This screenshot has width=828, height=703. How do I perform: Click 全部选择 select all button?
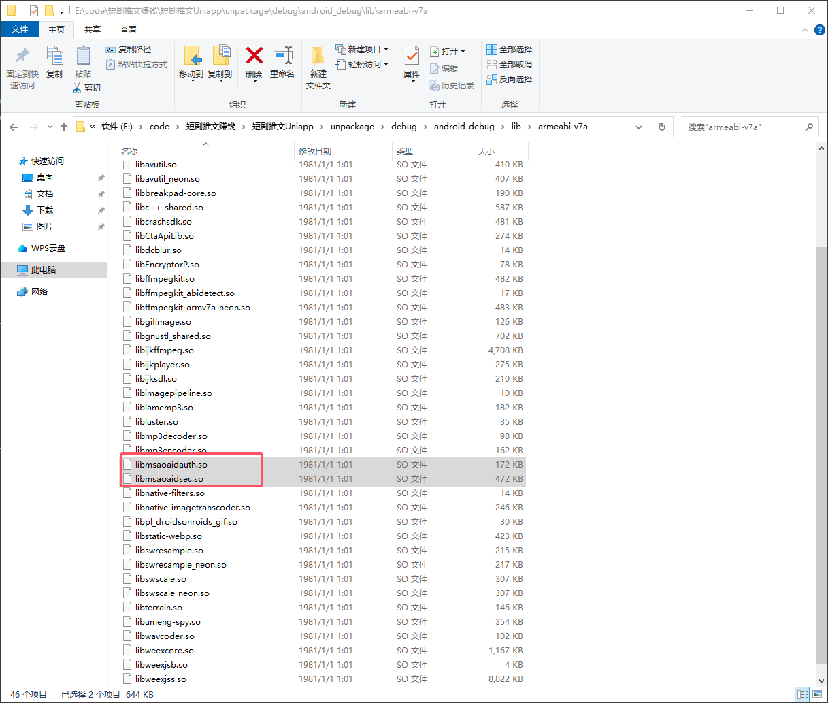(x=510, y=50)
